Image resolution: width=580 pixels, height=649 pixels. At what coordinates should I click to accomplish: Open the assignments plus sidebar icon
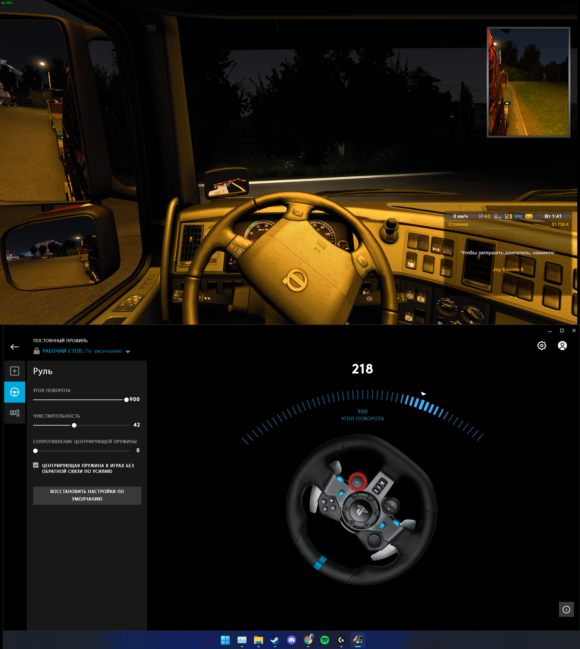15,371
